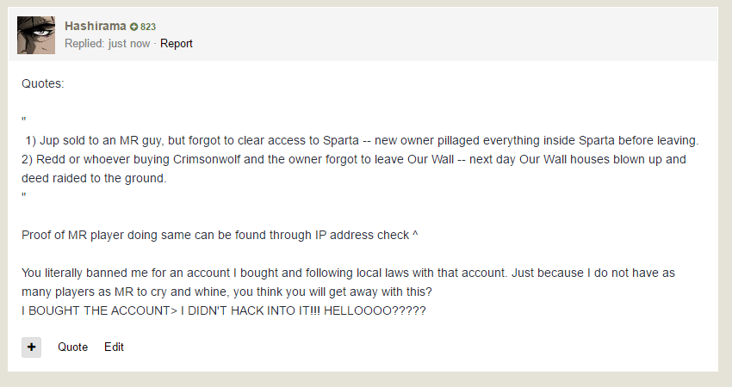The width and height of the screenshot is (732, 387).
Task: Click the 'Replied: just now' timestamp
Action: (x=108, y=44)
